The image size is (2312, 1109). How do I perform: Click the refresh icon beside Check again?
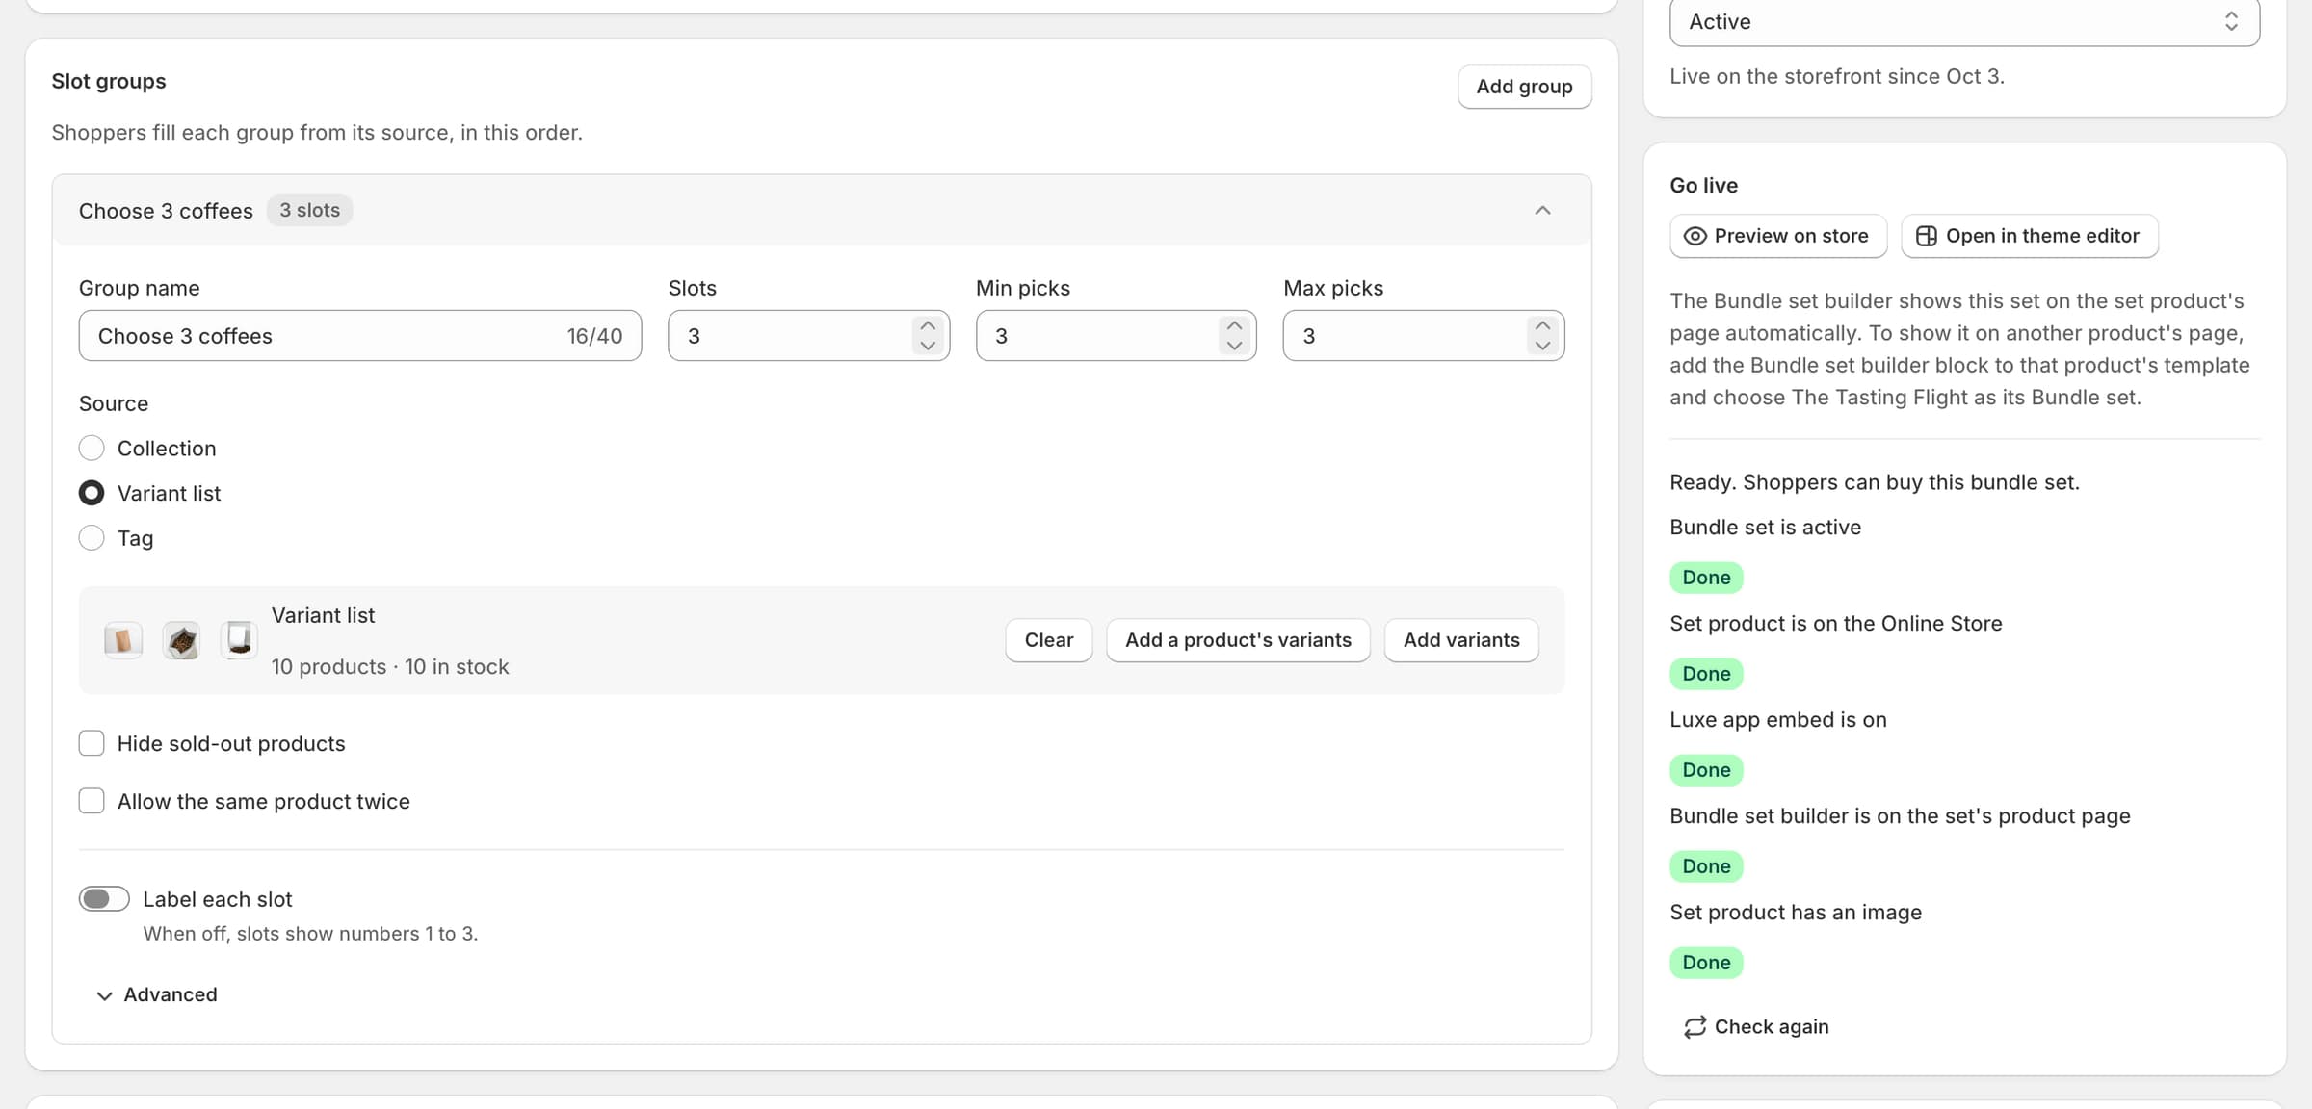[1695, 1027]
